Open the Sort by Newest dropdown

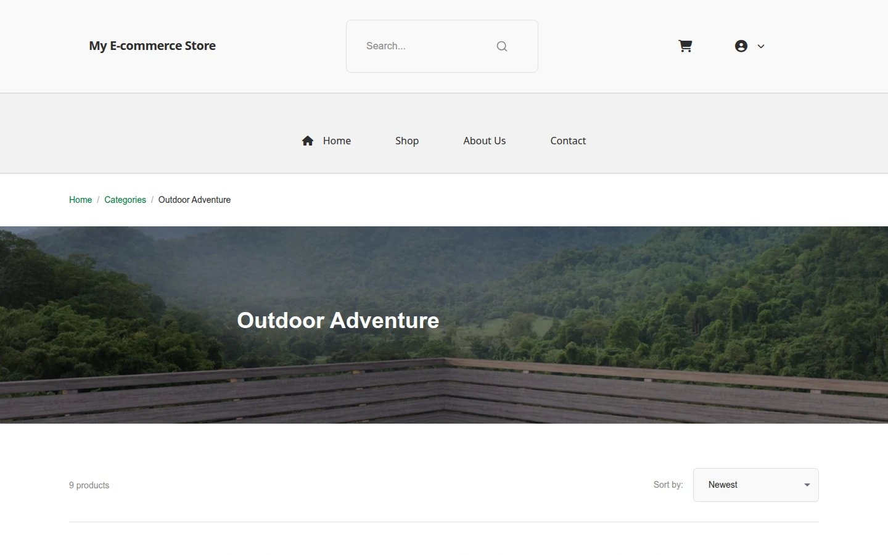[x=756, y=485]
